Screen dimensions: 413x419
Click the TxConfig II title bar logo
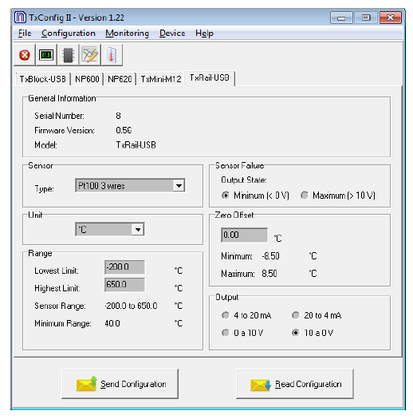click(20, 18)
